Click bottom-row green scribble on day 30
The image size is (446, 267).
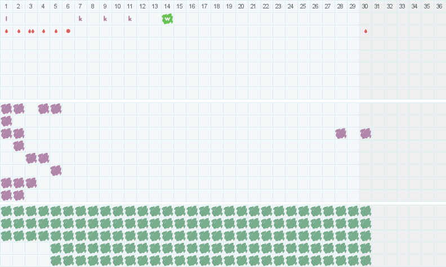[365, 260]
